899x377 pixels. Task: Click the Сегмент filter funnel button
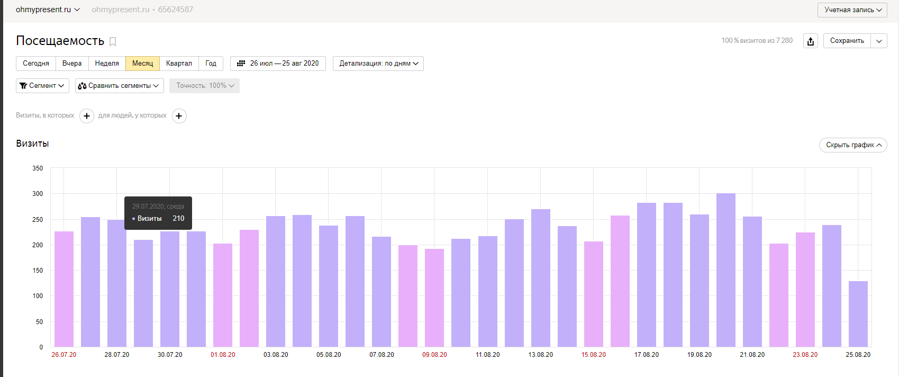[x=42, y=86]
